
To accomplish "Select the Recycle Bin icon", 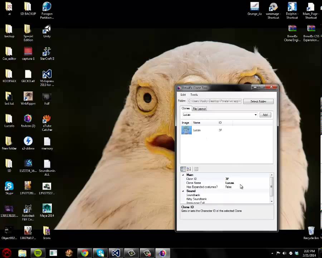I will pyautogui.click(x=311, y=233).
